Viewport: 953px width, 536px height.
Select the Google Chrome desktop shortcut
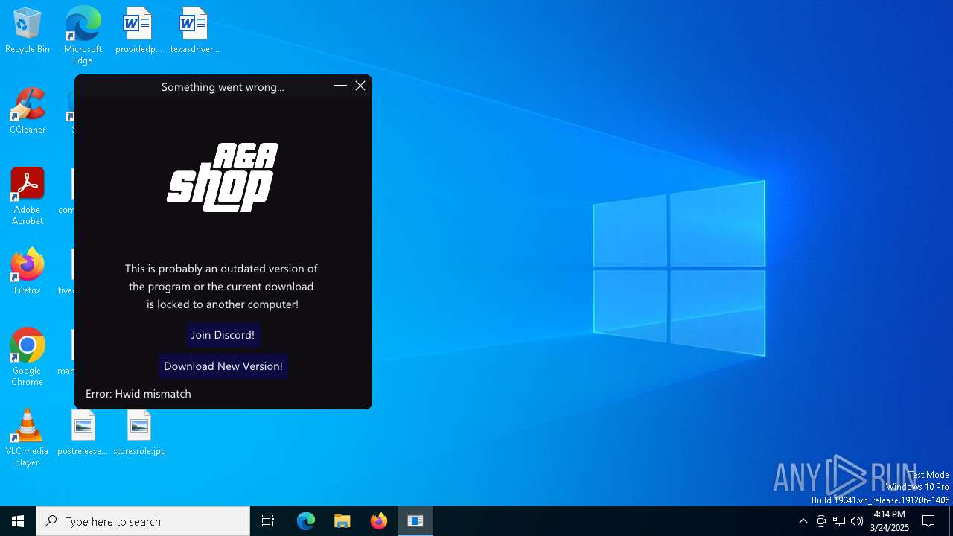28,357
